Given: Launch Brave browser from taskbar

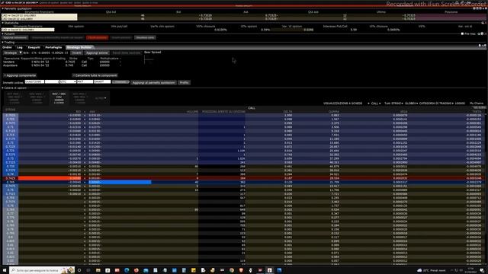Looking at the screenshot, I should (x=241, y=270).
